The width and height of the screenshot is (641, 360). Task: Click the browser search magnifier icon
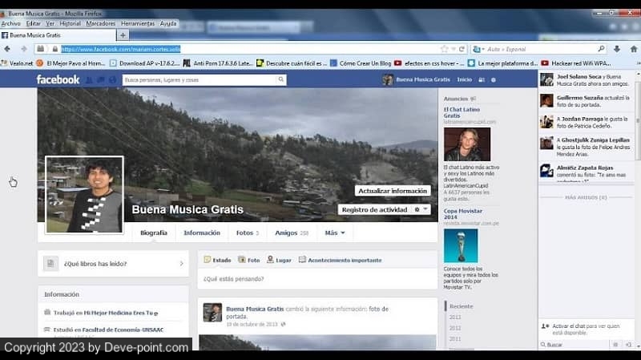[x=601, y=49]
